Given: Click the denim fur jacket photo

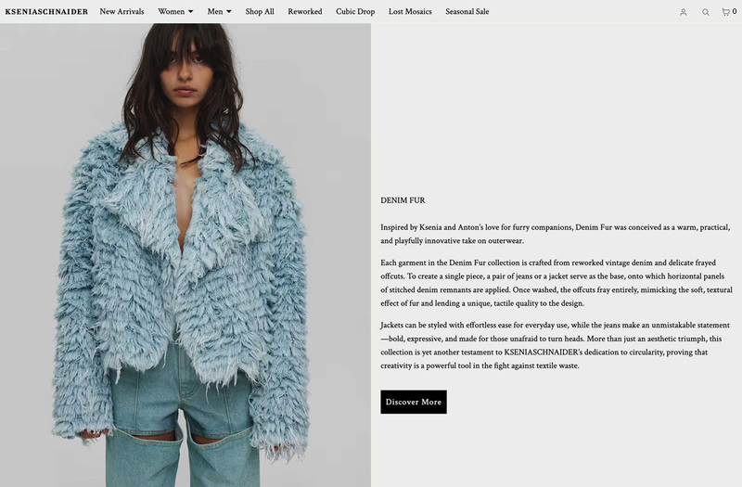Looking at the screenshot, I should (185, 255).
